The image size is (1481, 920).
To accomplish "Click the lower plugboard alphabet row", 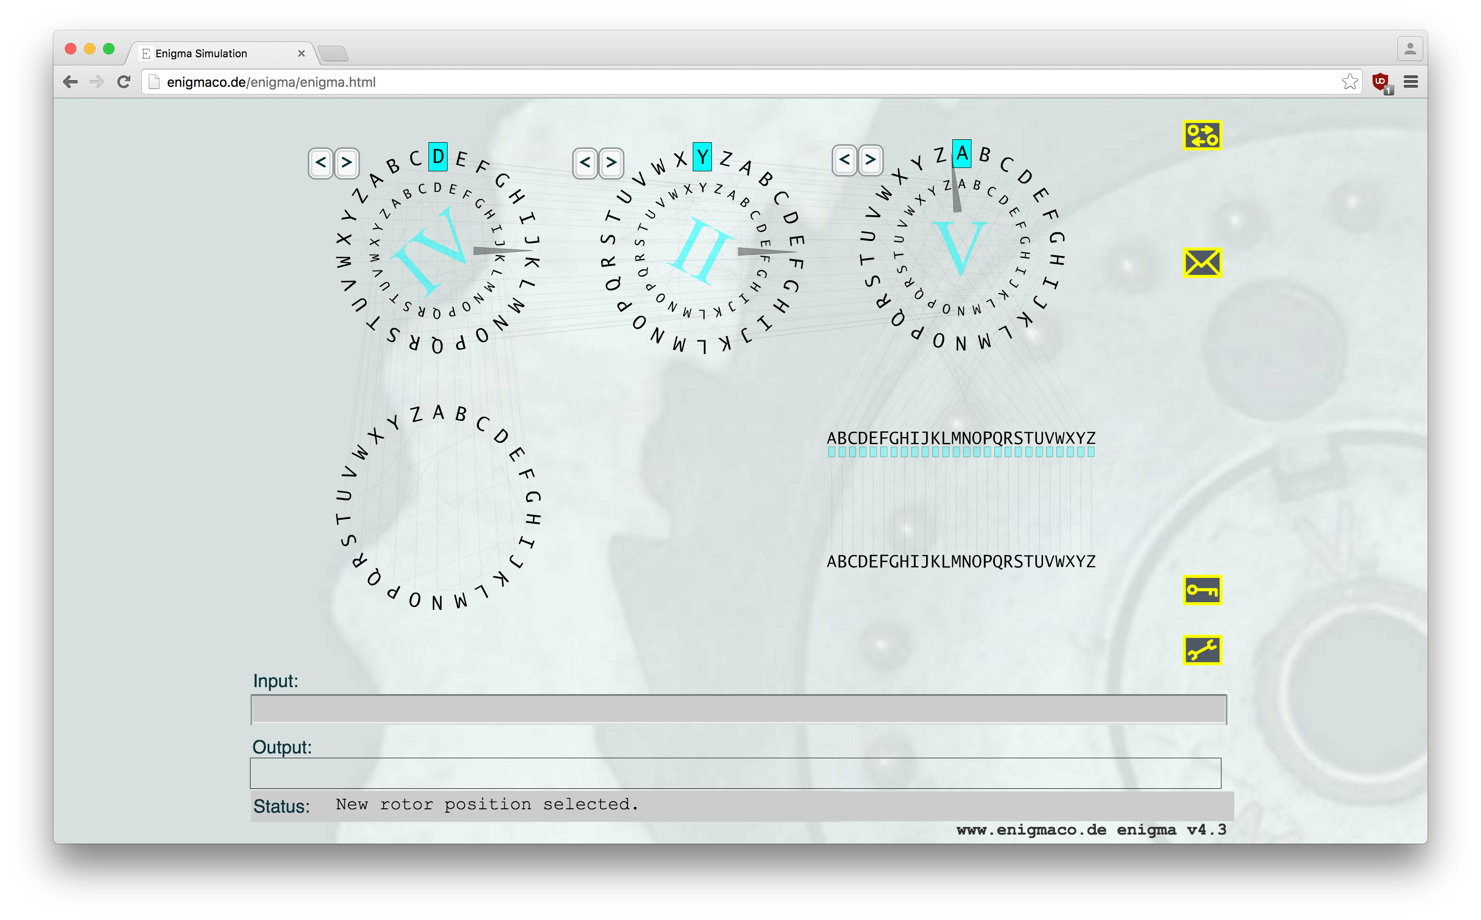I will tap(961, 561).
